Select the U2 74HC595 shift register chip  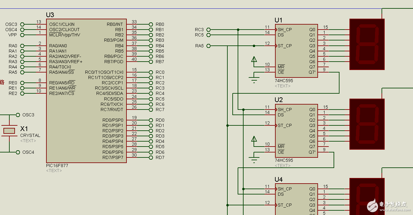pos(296,131)
